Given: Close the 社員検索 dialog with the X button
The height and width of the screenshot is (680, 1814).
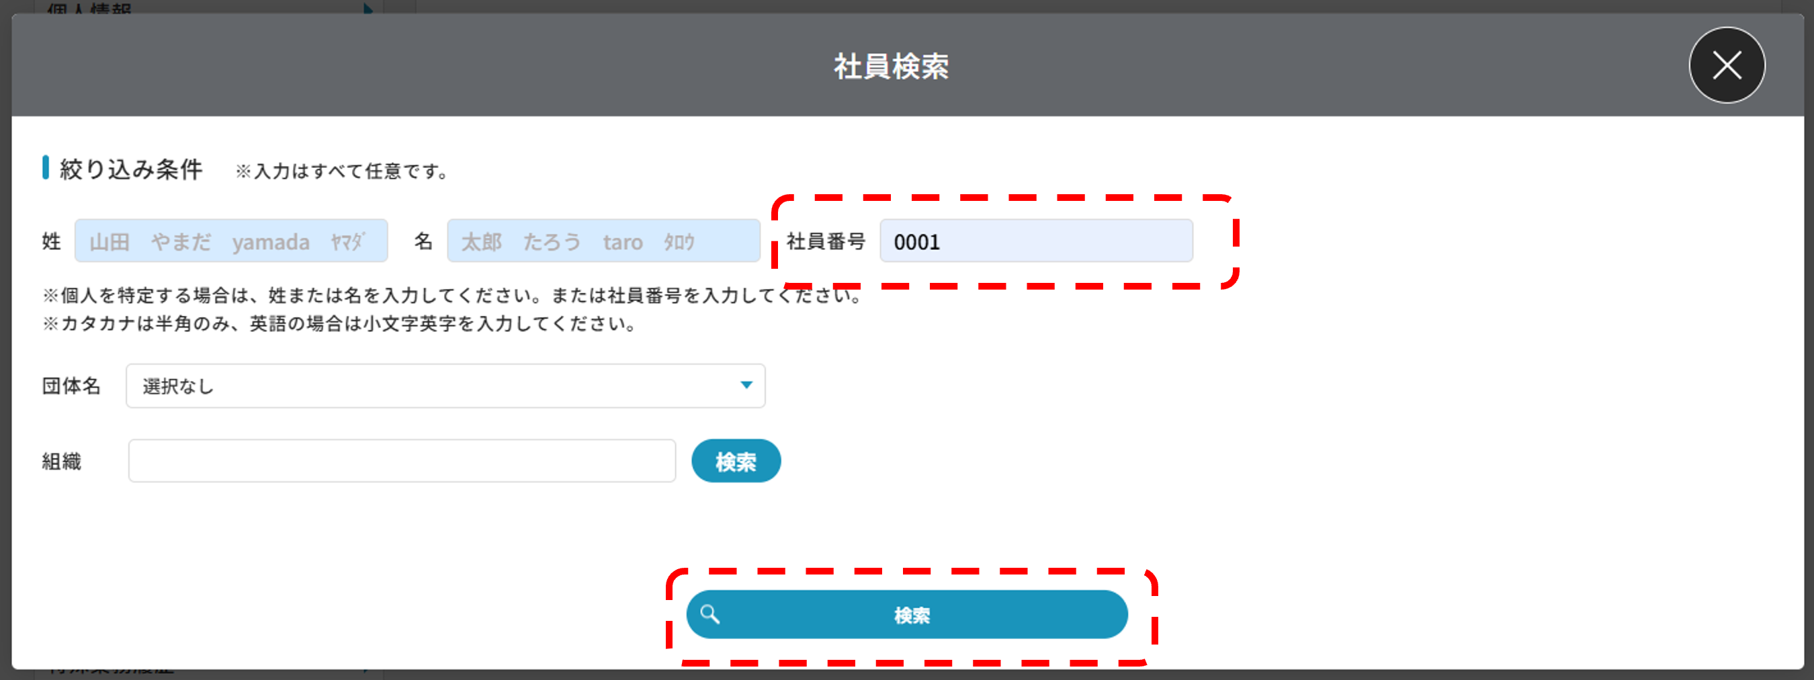Looking at the screenshot, I should (1726, 65).
